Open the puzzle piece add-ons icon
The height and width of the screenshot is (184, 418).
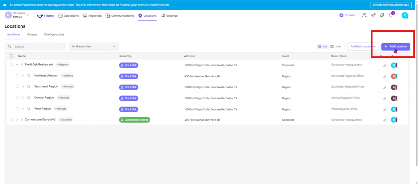[382, 15]
